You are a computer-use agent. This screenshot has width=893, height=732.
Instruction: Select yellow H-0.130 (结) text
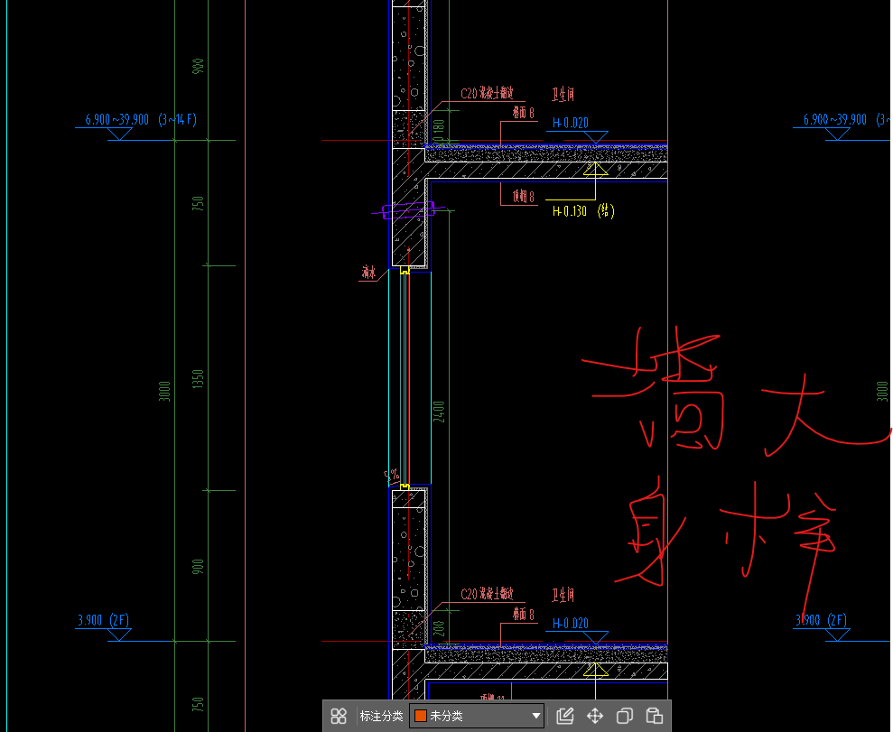(583, 211)
